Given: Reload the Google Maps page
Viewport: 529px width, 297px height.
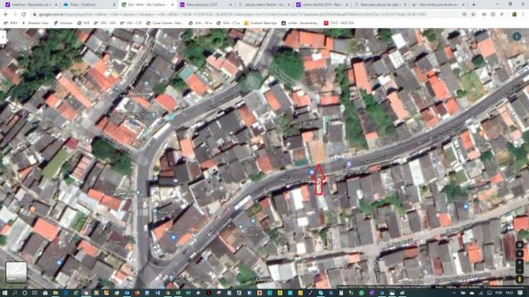Looking at the screenshot, I should pos(24,15).
